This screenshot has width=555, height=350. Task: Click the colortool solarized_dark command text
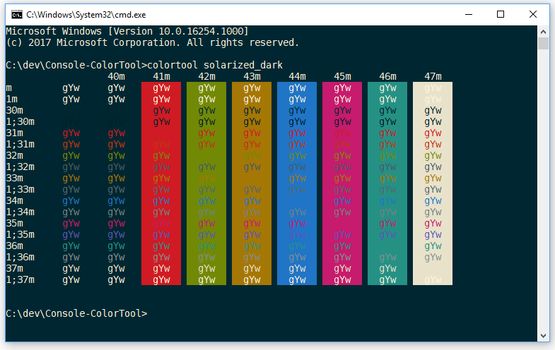[x=215, y=66]
